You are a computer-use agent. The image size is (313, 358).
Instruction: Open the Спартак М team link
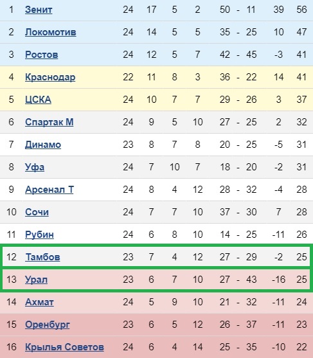[x=49, y=122]
